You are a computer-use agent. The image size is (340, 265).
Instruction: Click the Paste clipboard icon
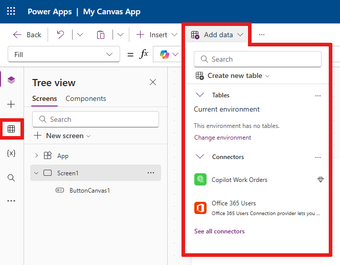pos(101,35)
